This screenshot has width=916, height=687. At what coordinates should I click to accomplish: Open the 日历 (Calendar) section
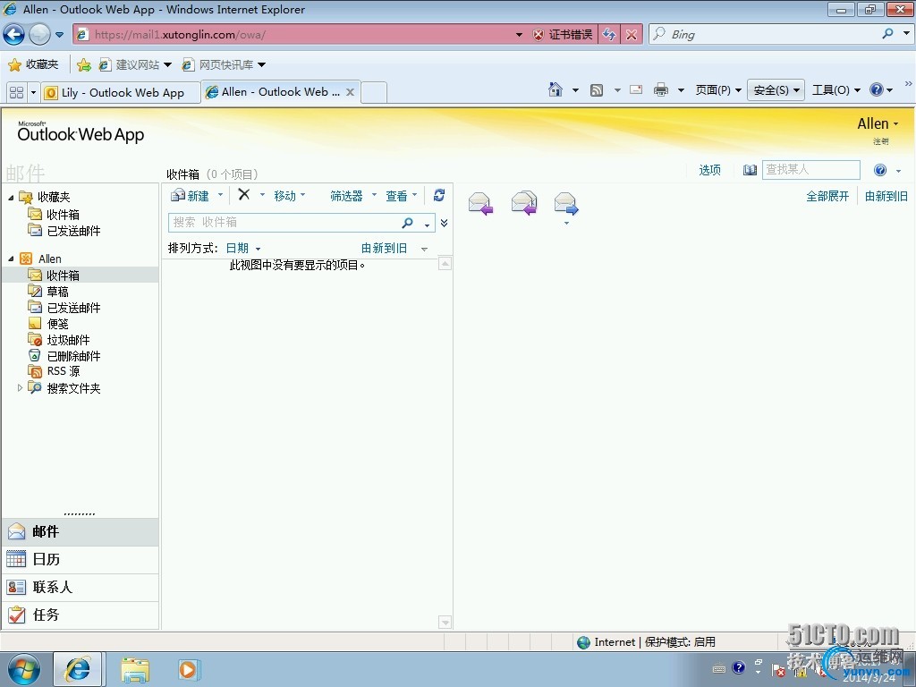[46, 559]
